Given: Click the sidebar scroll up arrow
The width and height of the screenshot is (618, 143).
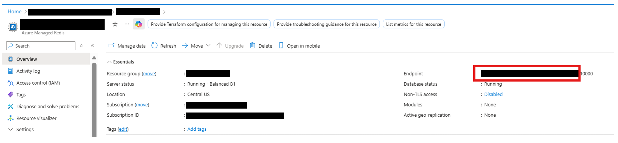Looking at the screenshot, I should tap(94, 58).
